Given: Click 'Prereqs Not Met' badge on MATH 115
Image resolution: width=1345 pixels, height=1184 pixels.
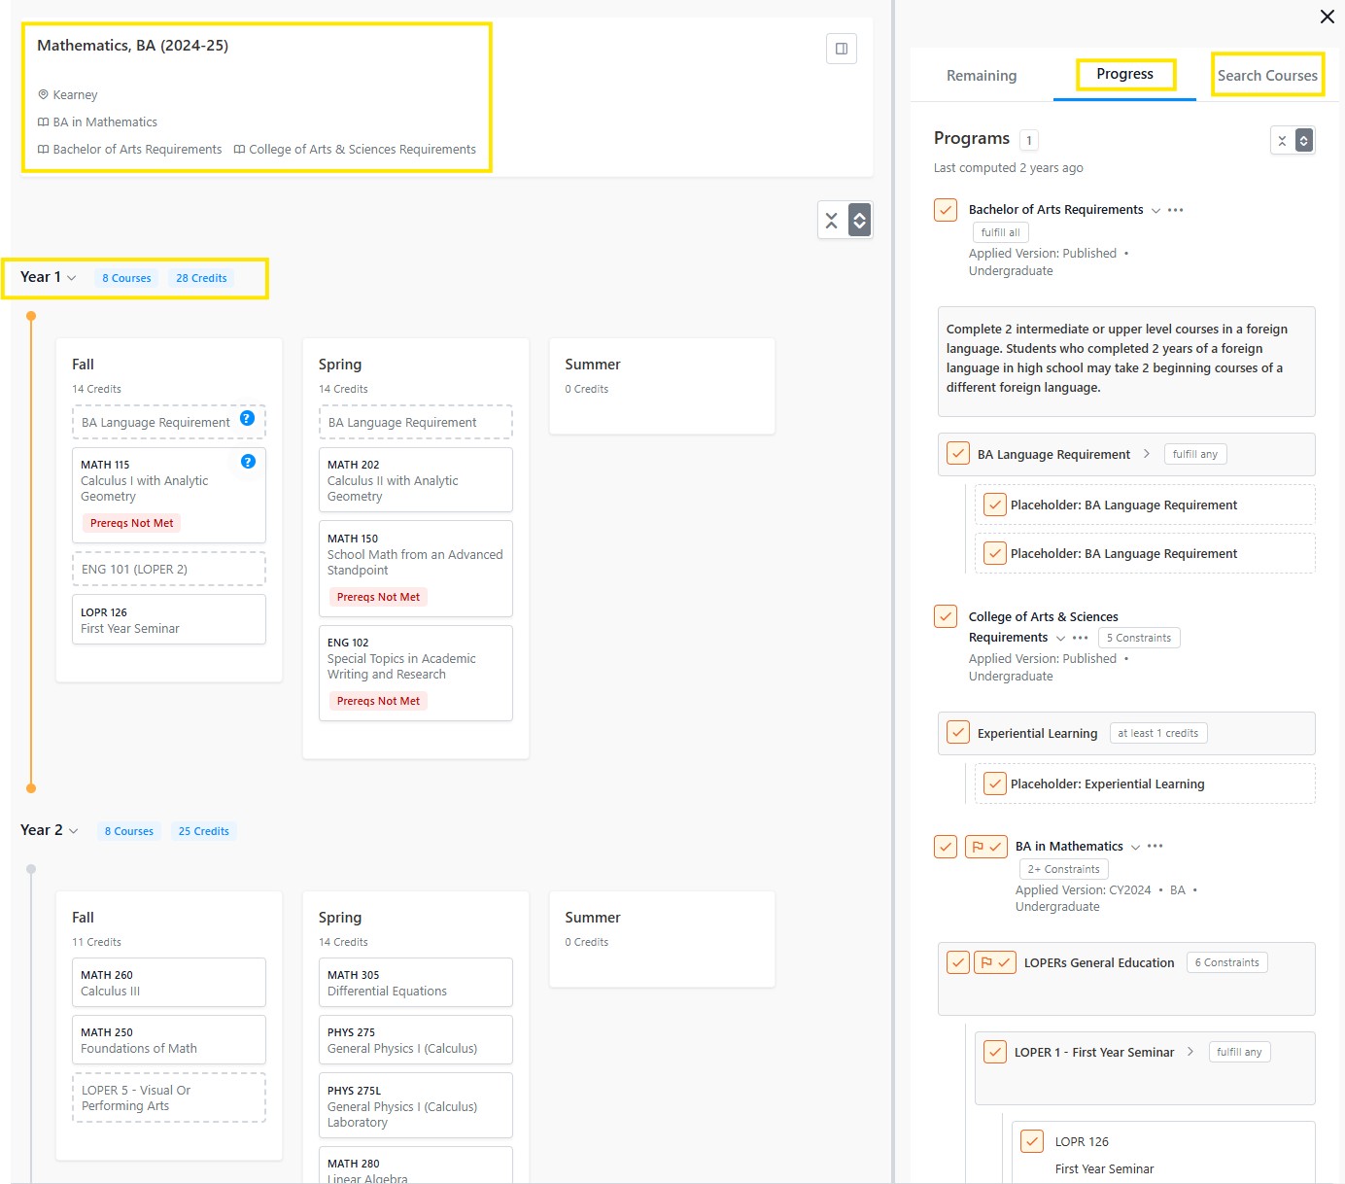Looking at the screenshot, I should (132, 523).
